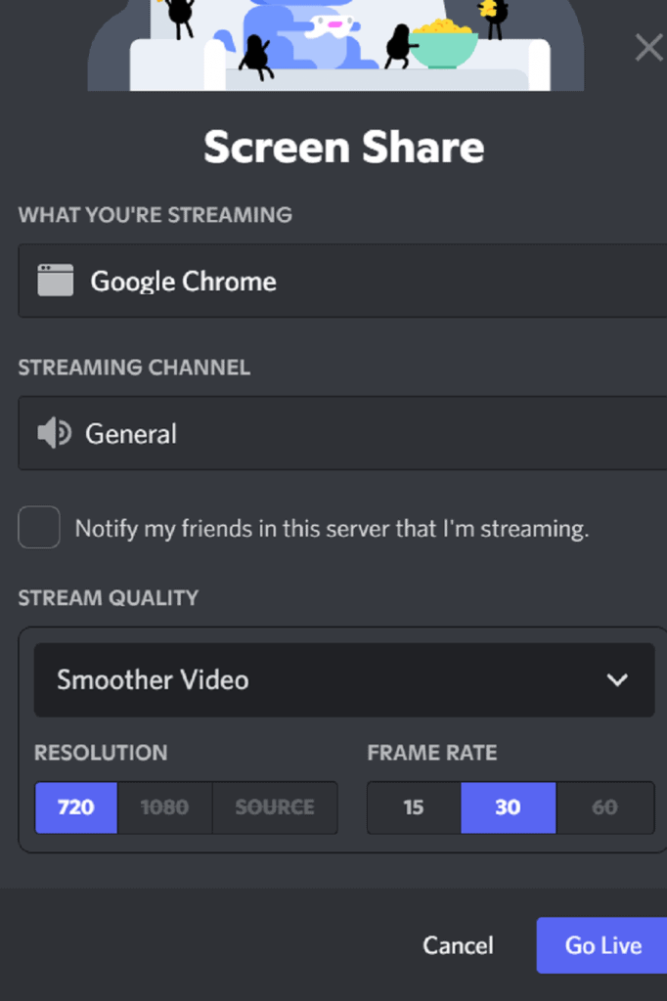
Task: Expand the stream quality chevron arrow
Action: coord(617,679)
